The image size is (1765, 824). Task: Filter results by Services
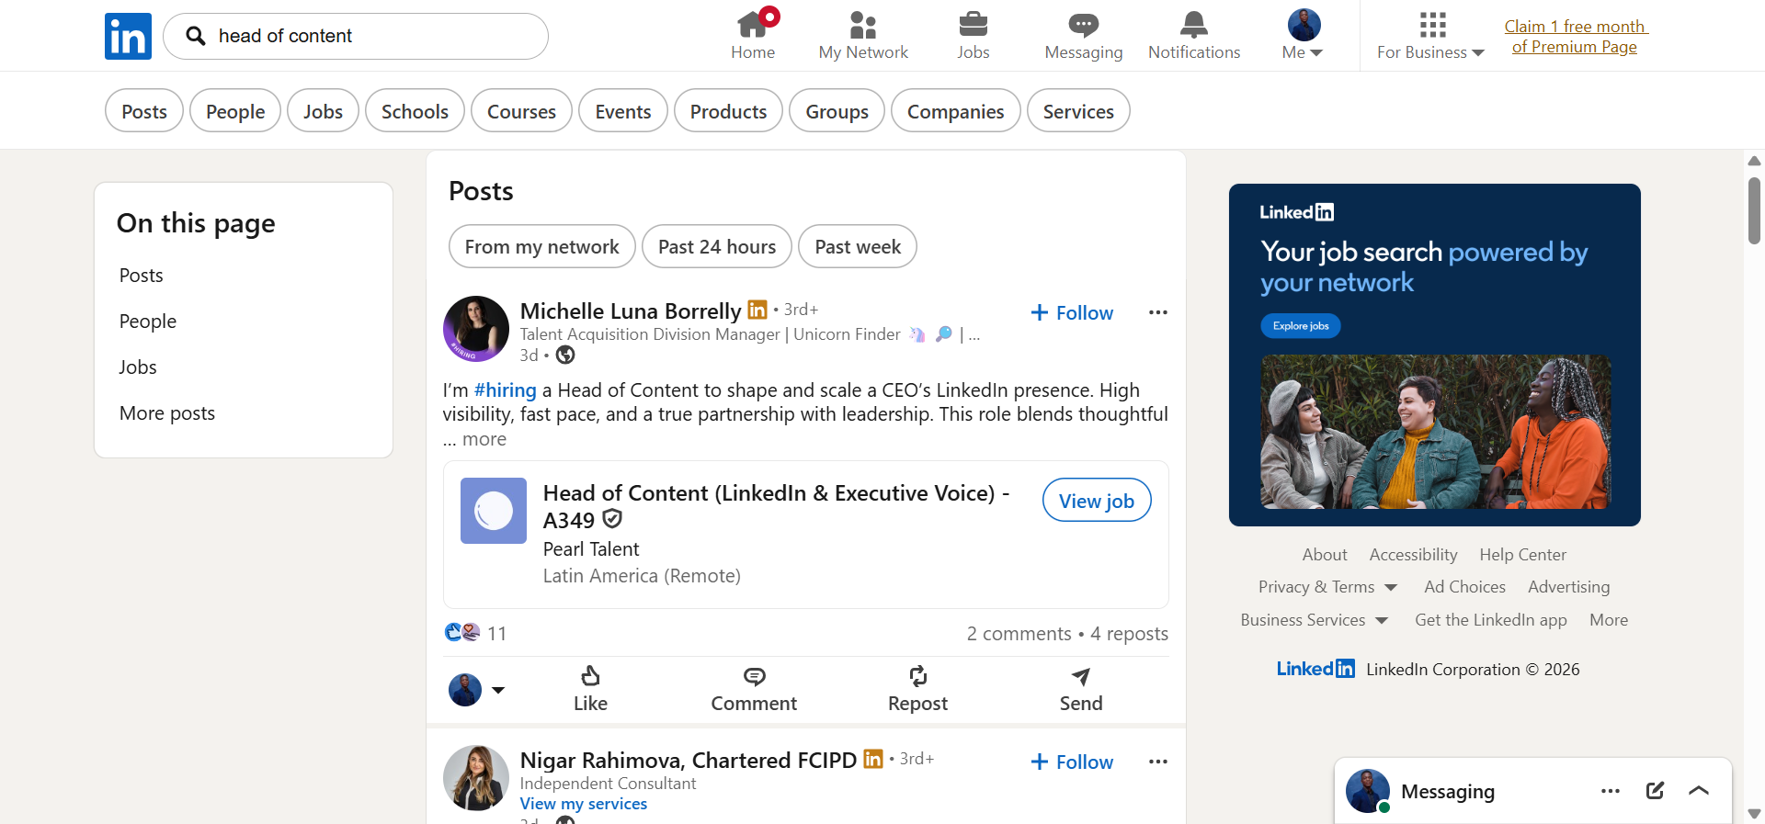click(x=1078, y=111)
